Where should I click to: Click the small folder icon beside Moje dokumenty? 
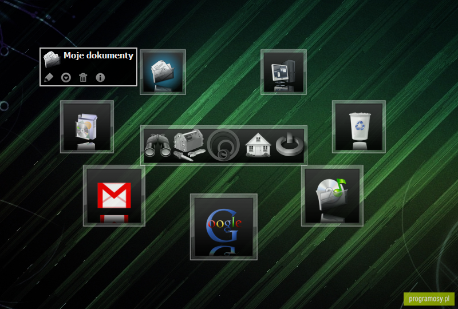point(52,60)
